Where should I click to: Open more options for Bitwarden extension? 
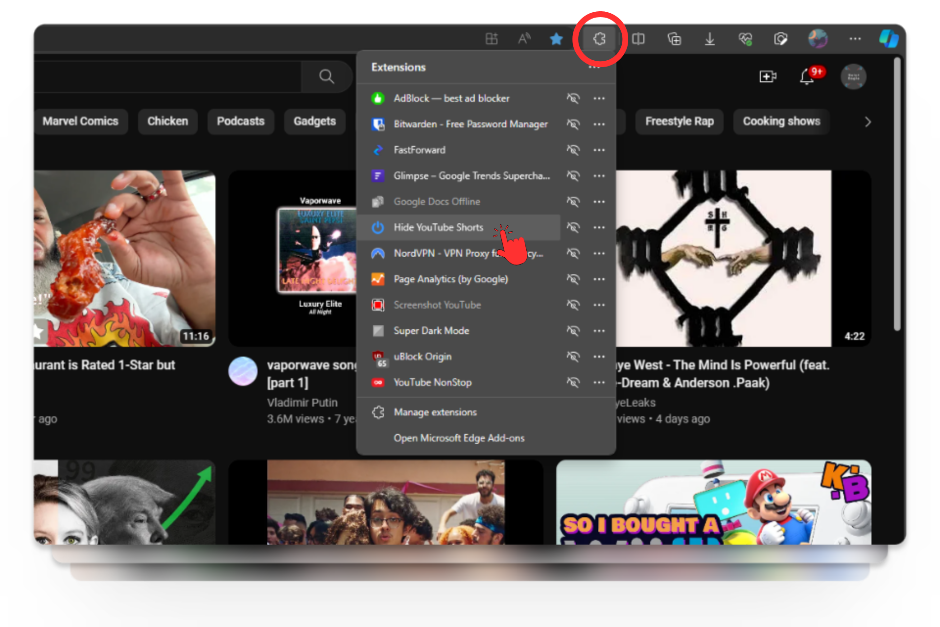[599, 124]
